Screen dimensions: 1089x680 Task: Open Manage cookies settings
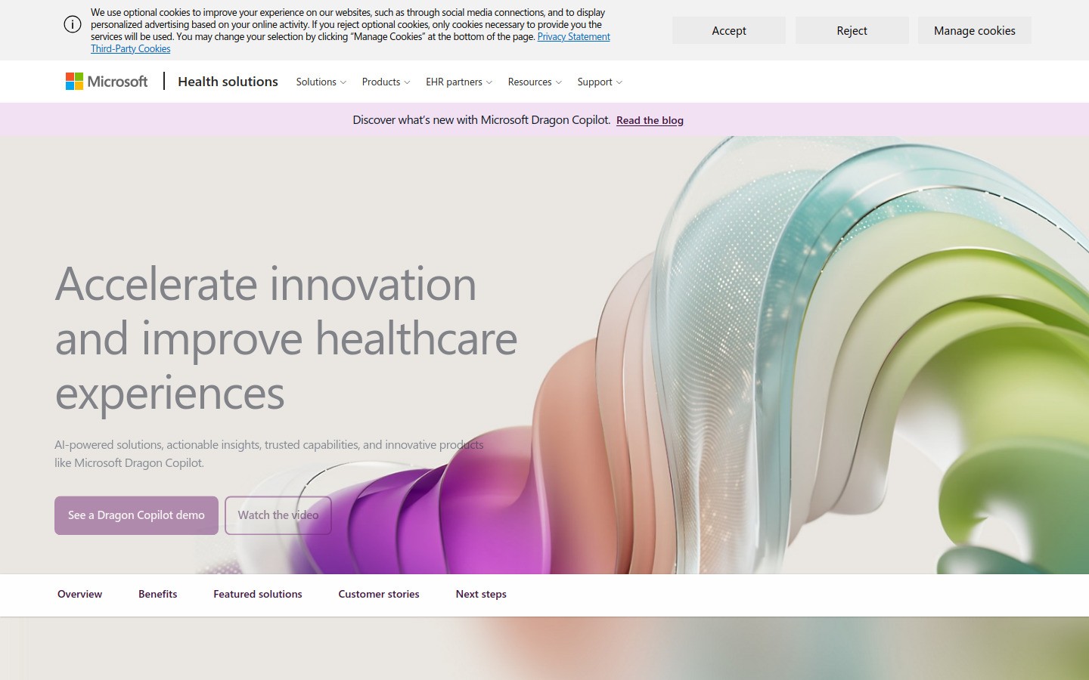pos(975,30)
